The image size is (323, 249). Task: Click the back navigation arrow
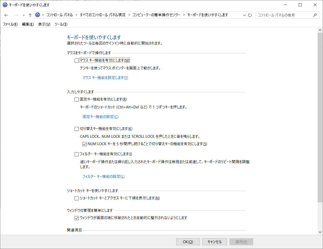coord(6,15)
